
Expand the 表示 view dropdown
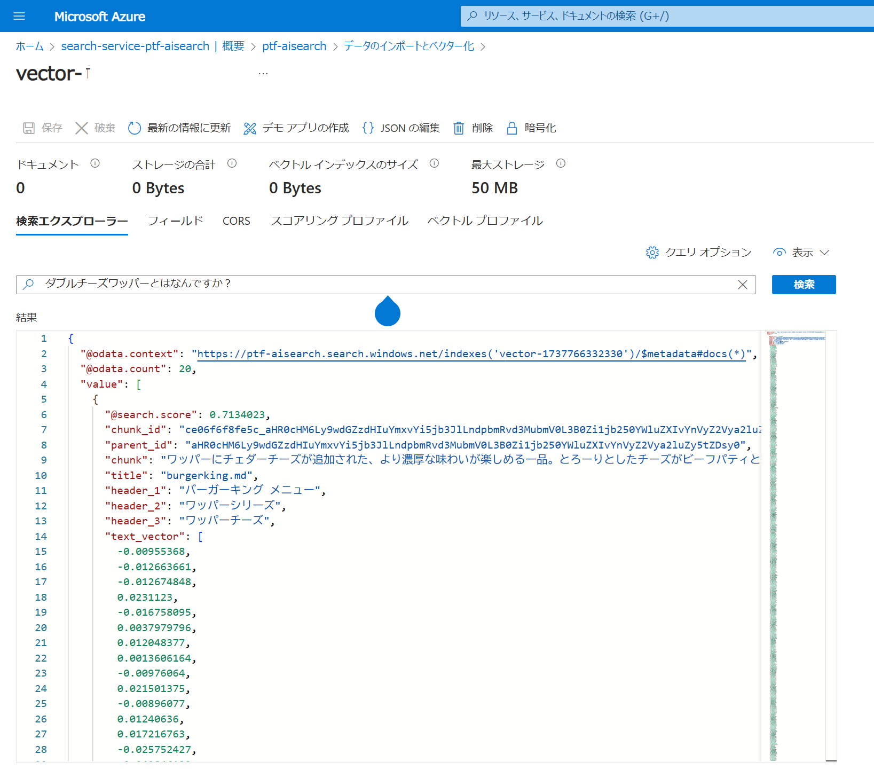coord(801,253)
